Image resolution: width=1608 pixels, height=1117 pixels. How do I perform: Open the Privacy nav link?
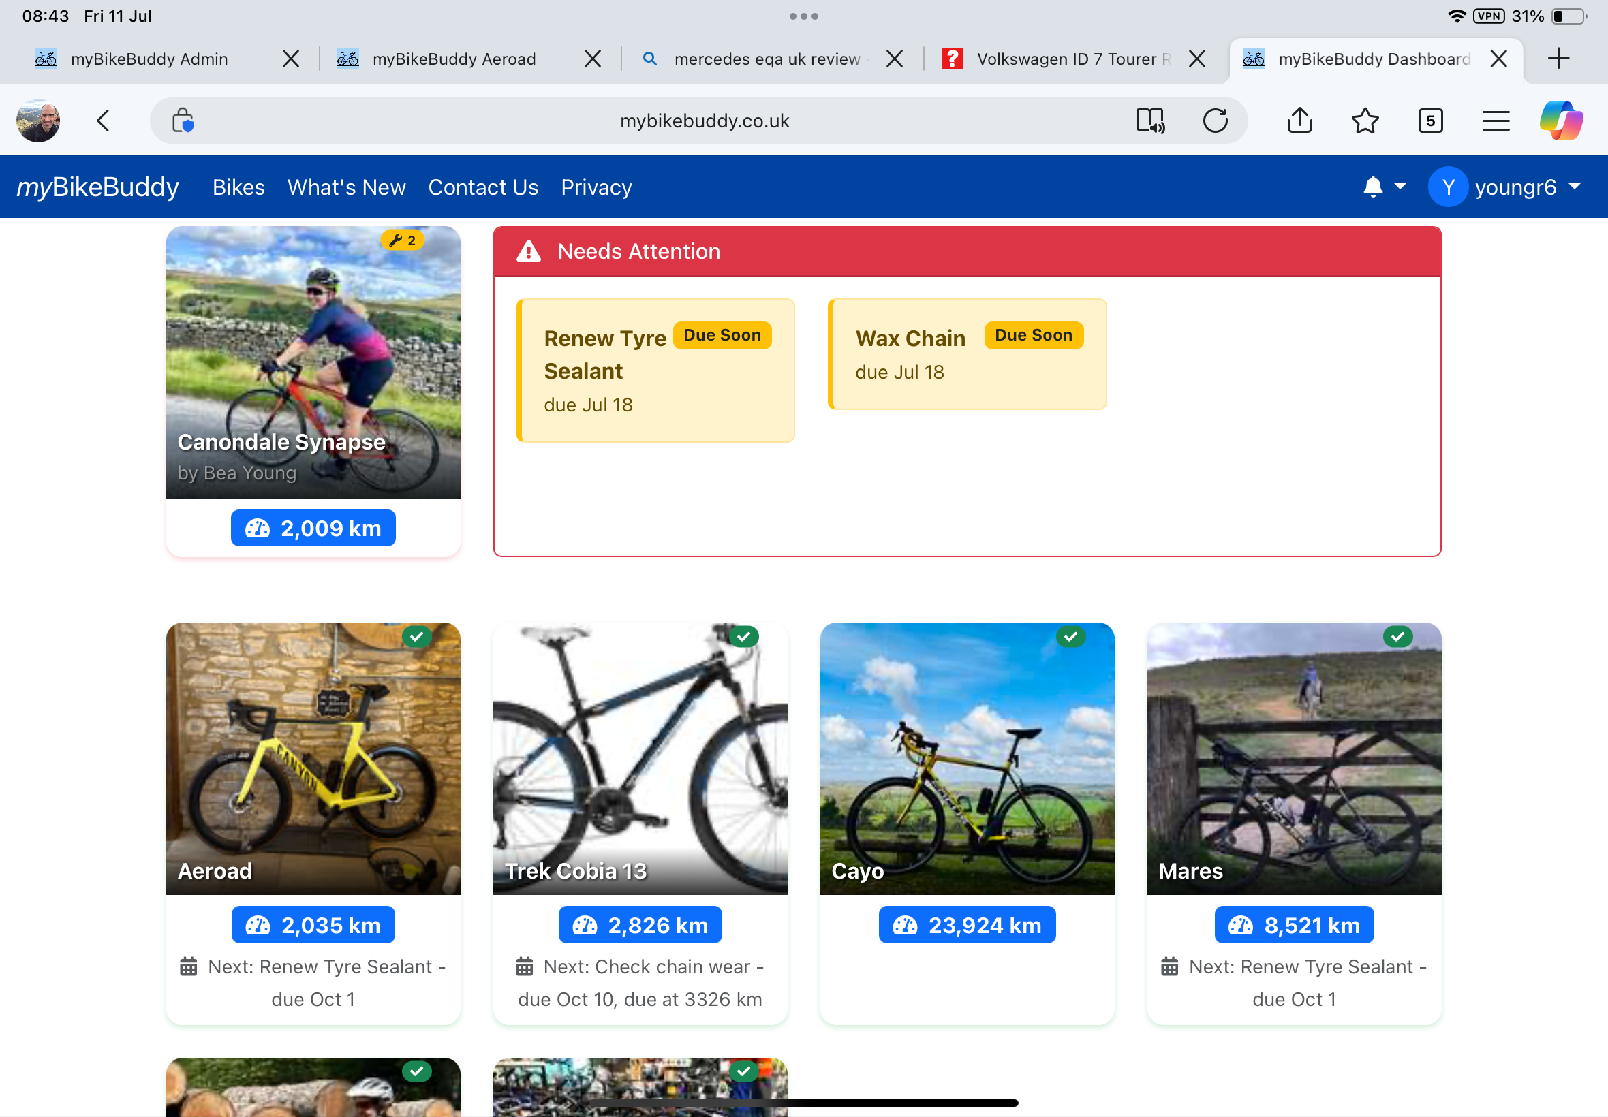(596, 187)
